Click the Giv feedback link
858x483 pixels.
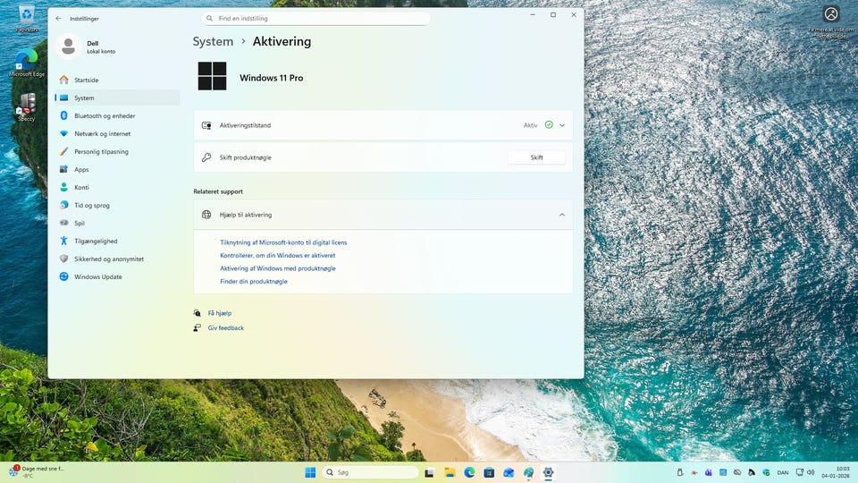[225, 328]
